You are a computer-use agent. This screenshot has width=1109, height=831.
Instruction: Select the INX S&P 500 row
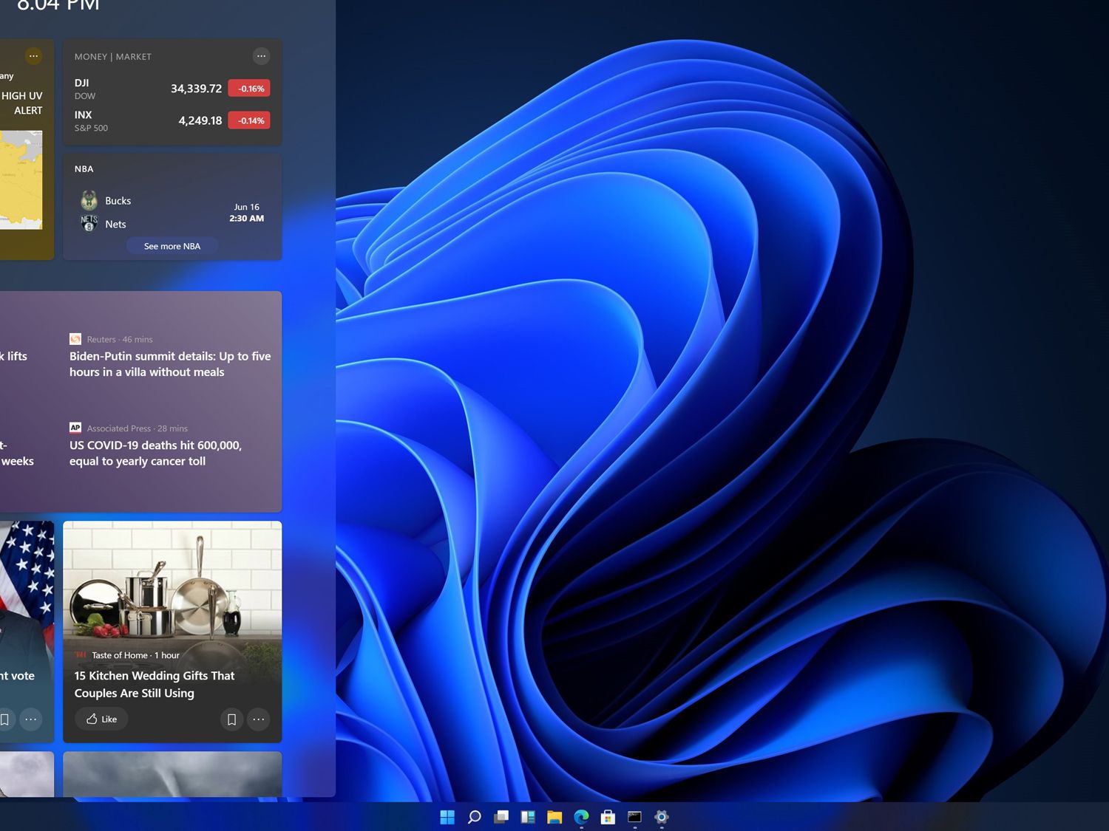click(x=172, y=120)
